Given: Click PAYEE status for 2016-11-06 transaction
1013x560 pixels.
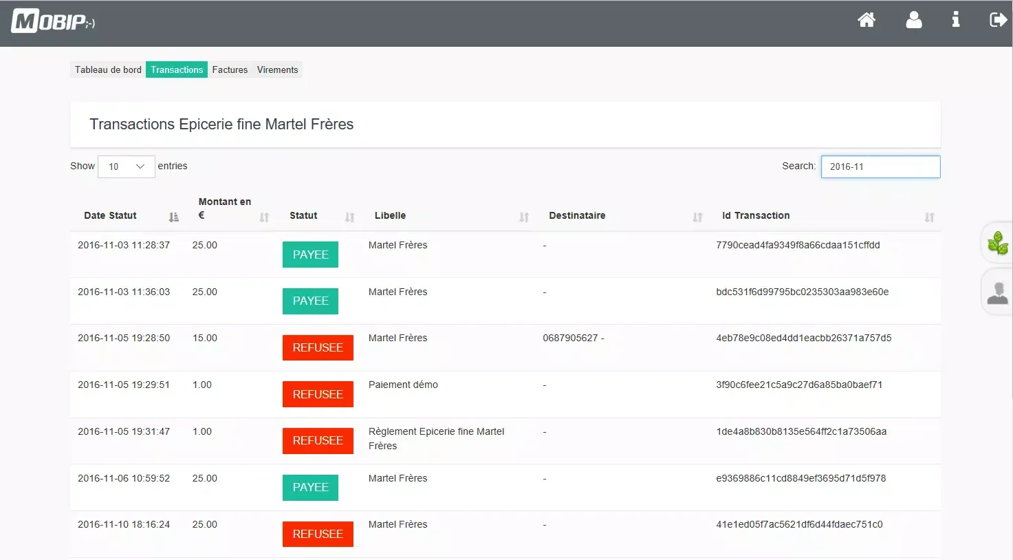Looking at the screenshot, I should [310, 487].
